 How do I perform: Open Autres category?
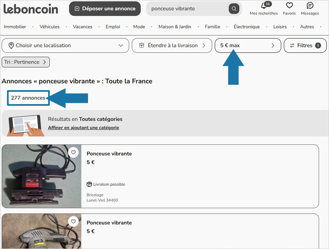tap(307, 27)
